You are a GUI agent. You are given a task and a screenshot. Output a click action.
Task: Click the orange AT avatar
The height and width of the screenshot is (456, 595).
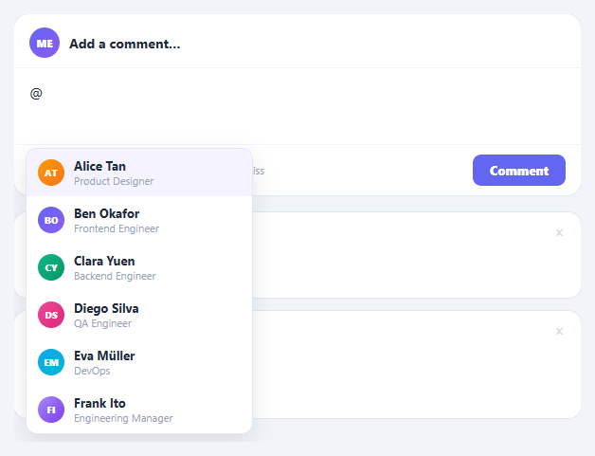(x=51, y=173)
